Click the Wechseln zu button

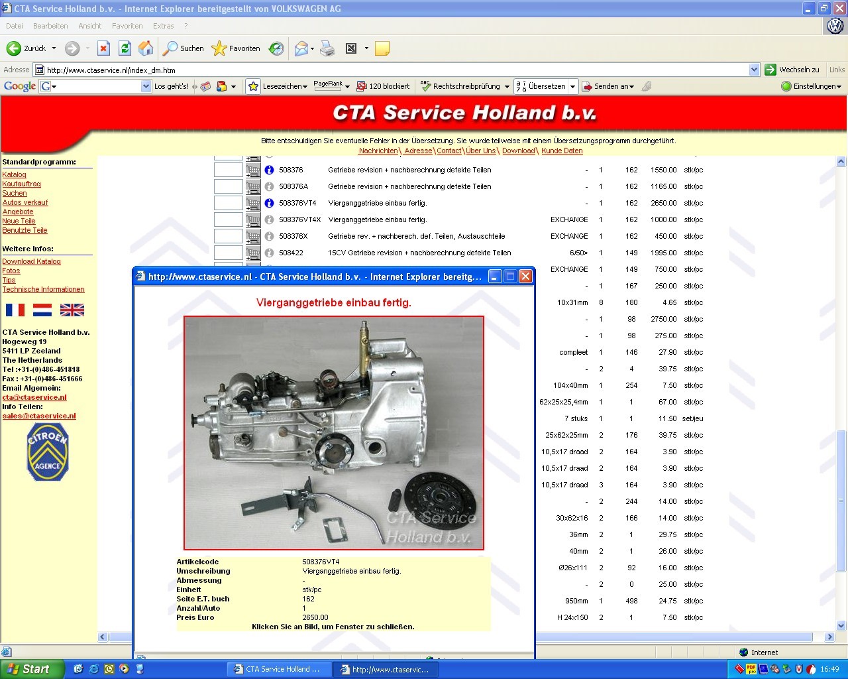[792, 70]
